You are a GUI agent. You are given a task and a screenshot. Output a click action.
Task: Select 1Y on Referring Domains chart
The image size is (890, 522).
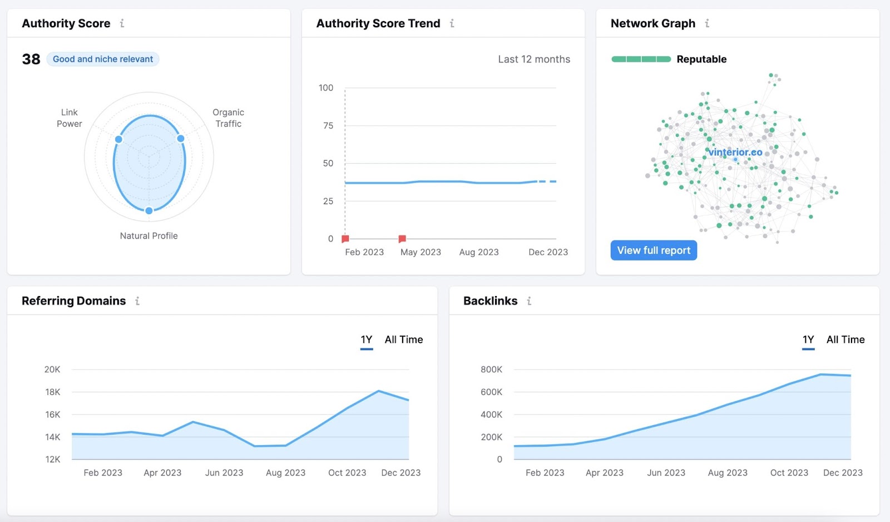(x=366, y=339)
